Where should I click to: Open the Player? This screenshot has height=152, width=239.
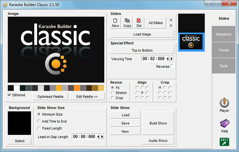(x=224, y=104)
